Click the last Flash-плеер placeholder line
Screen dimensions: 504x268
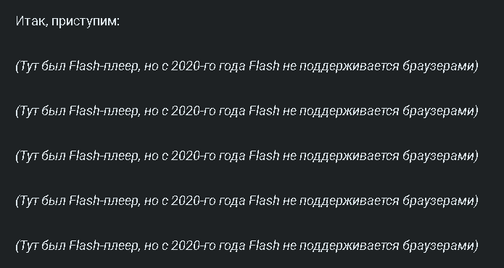tap(247, 246)
